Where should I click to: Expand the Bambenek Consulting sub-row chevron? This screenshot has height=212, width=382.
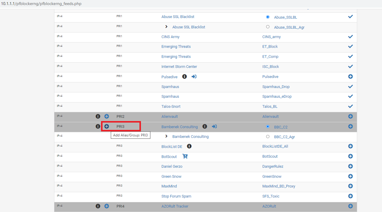point(166,136)
